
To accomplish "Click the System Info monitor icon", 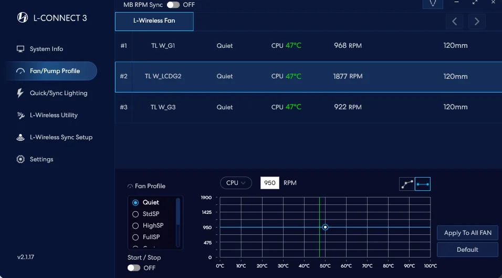I will (20, 49).
